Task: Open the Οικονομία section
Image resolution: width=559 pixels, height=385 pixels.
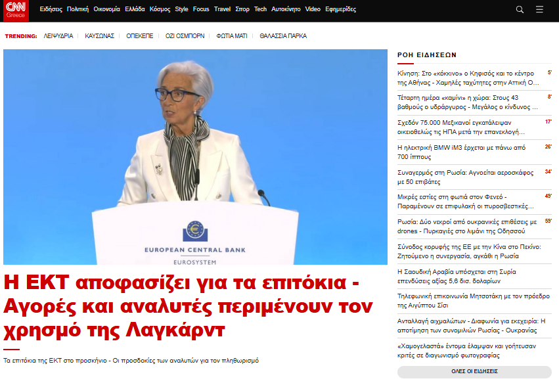Action: (x=106, y=9)
